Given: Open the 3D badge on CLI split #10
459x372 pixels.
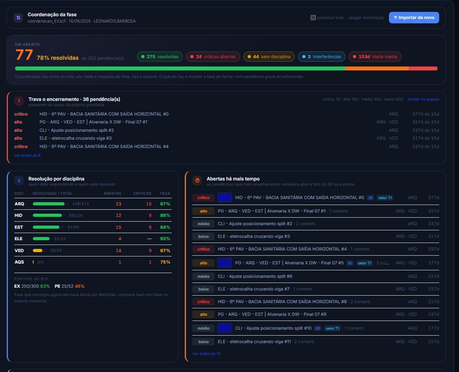Looking at the screenshot, I should point(318,328).
